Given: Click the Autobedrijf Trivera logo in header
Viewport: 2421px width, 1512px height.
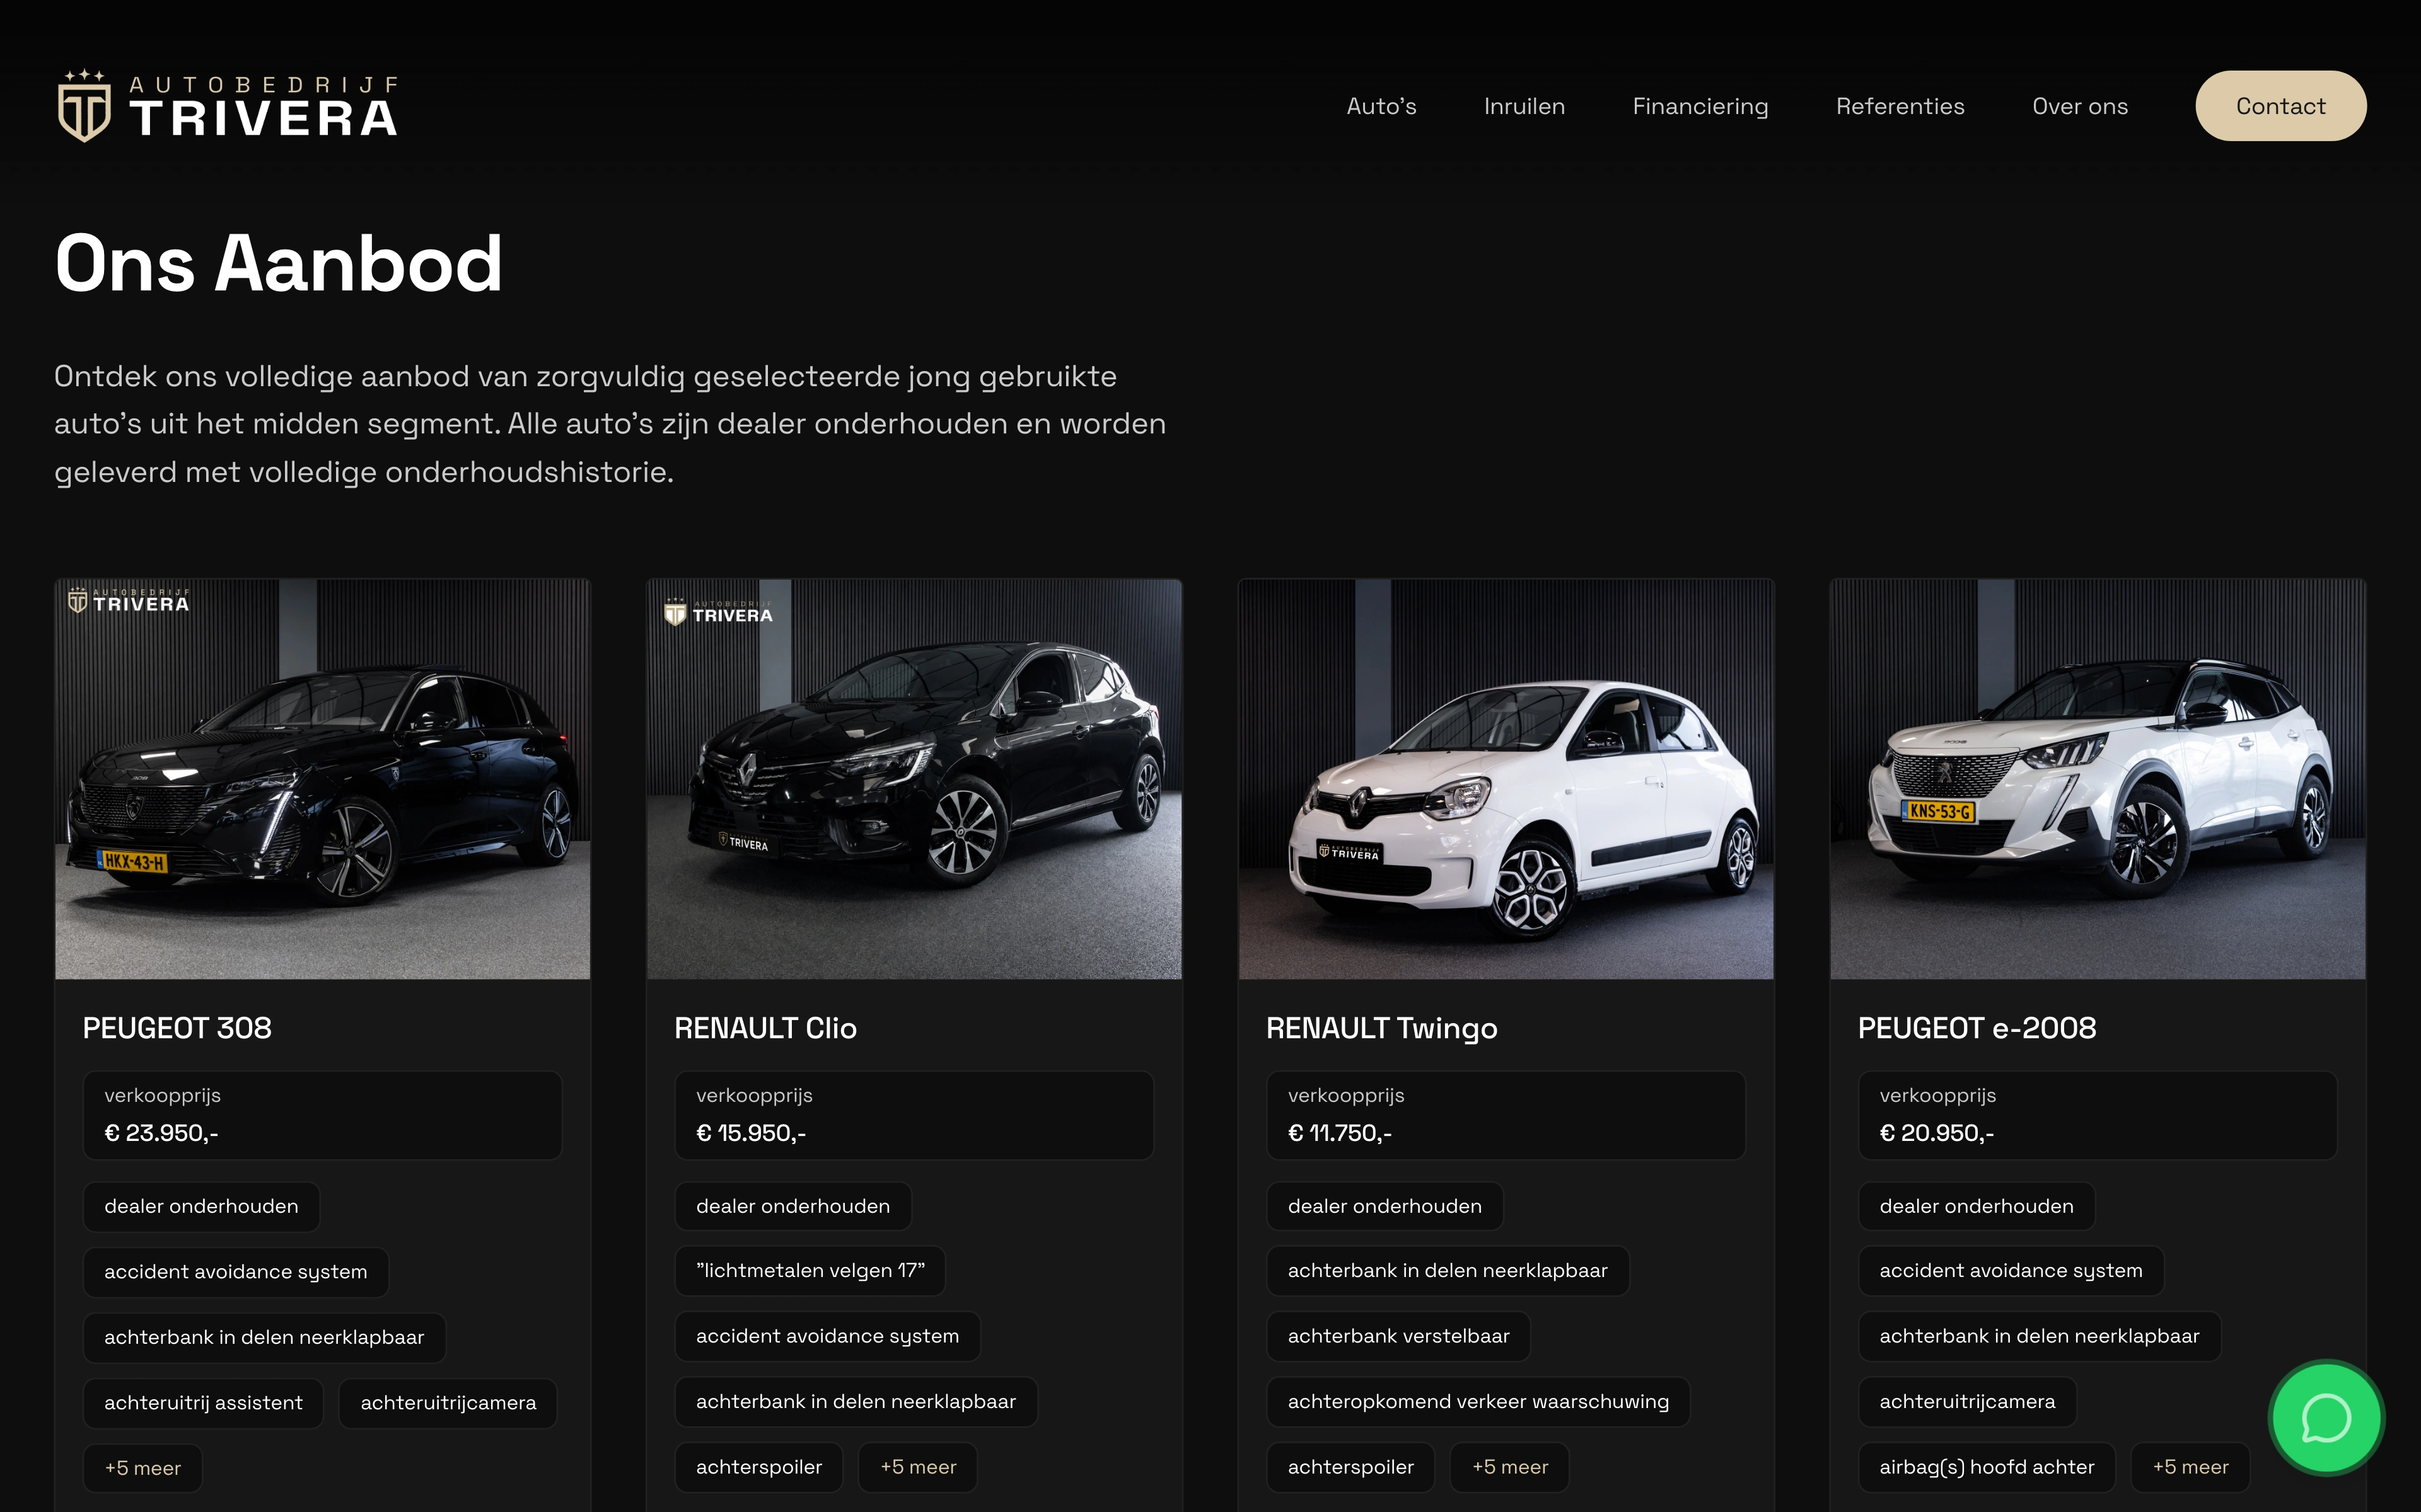Looking at the screenshot, I should tap(228, 105).
